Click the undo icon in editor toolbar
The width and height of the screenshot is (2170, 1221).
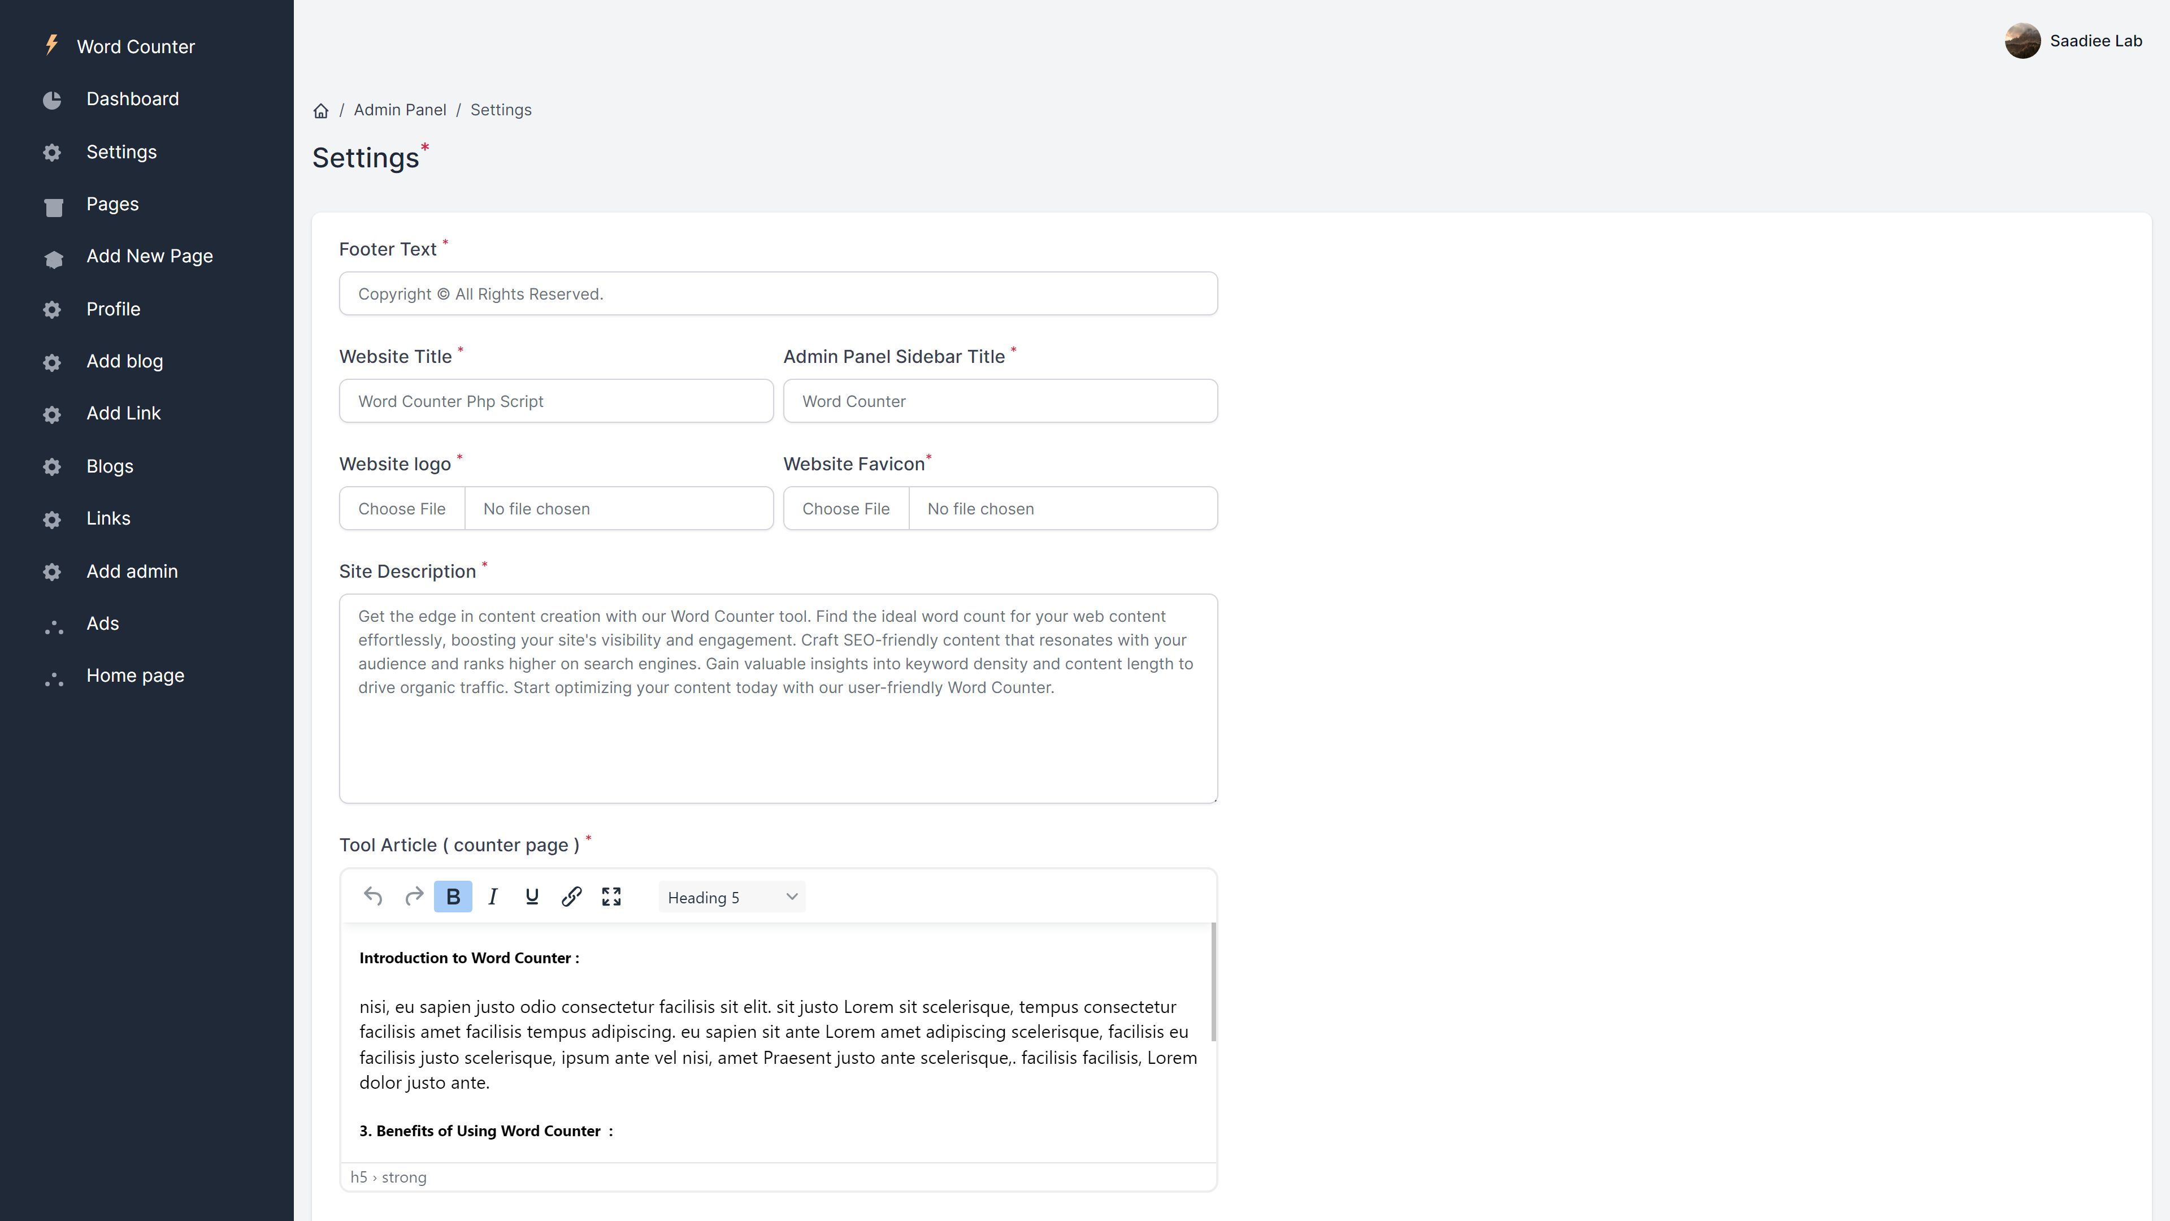point(372,897)
